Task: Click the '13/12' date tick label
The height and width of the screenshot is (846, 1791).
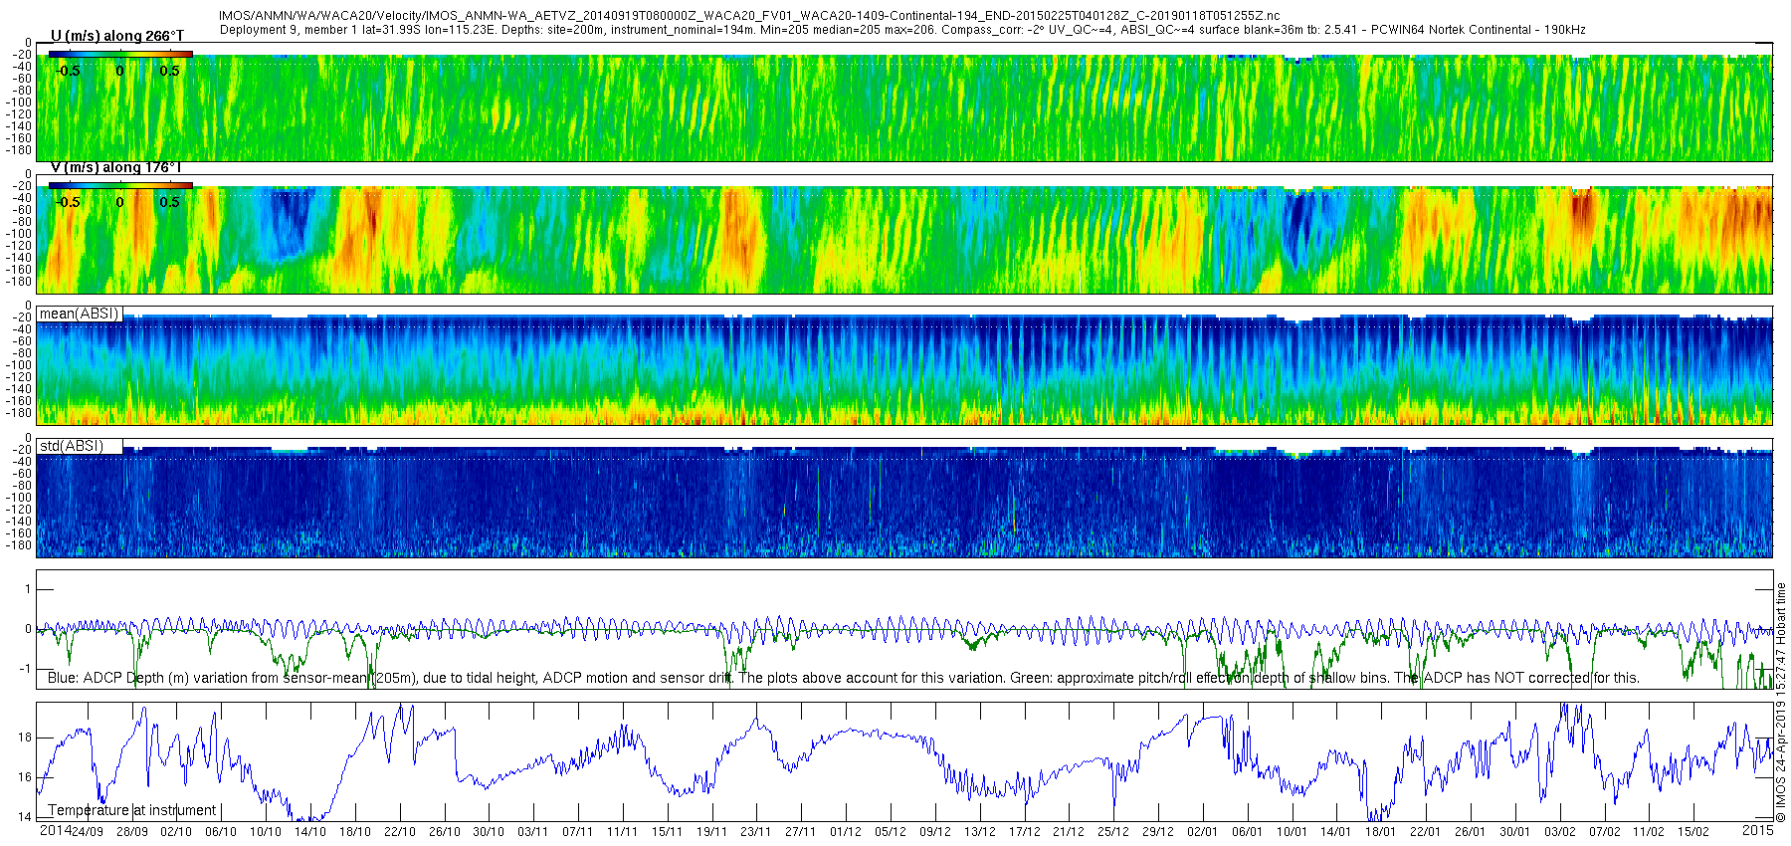Action: coord(980,831)
